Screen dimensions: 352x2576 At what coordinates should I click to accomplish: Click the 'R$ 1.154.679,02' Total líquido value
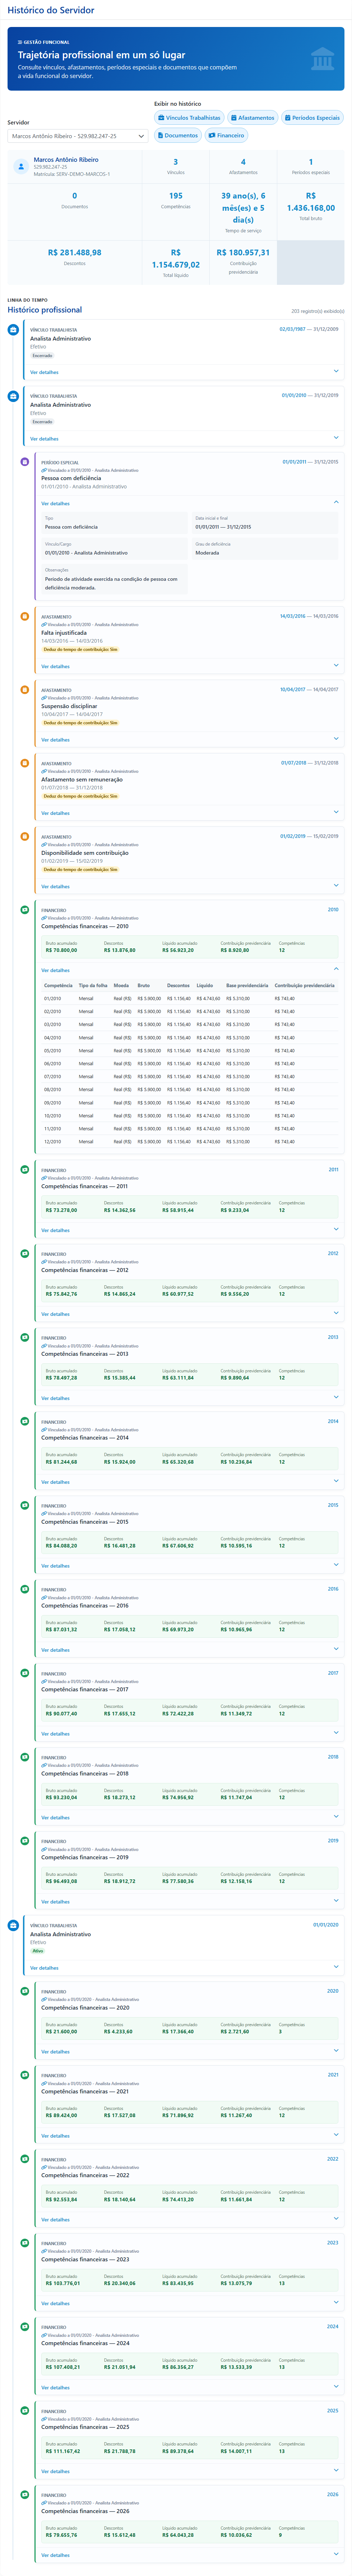(x=176, y=259)
